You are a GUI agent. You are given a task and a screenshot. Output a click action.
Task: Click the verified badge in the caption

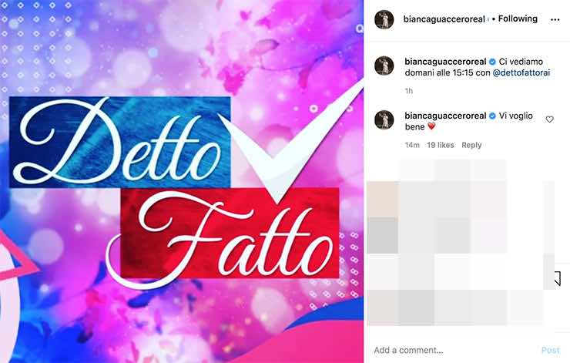tap(492, 62)
